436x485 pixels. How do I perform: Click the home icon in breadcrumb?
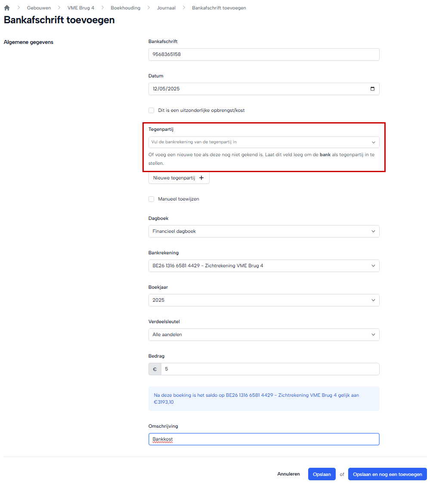point(7,8)
